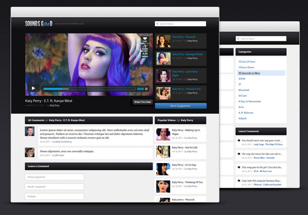
Task: Select A-ha category
Action: tap(241, 107)
